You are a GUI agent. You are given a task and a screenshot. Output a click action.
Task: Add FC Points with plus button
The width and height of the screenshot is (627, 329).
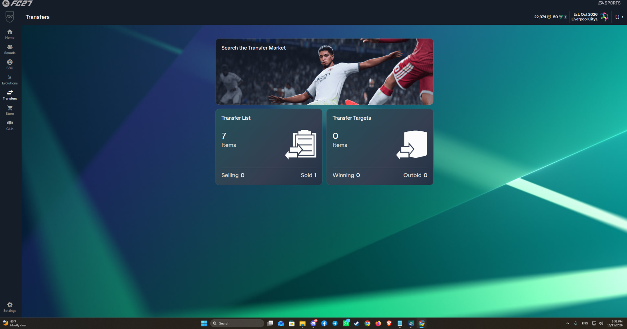566,17
